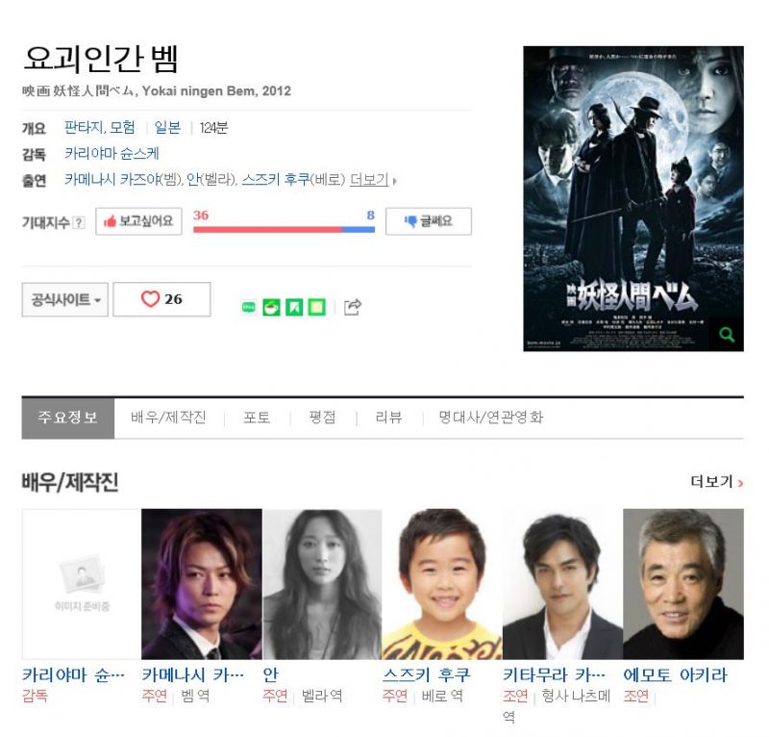The image size is (769, 737).
Task: Click the 기대지수 question mark help icon
Action: [79, 222]
